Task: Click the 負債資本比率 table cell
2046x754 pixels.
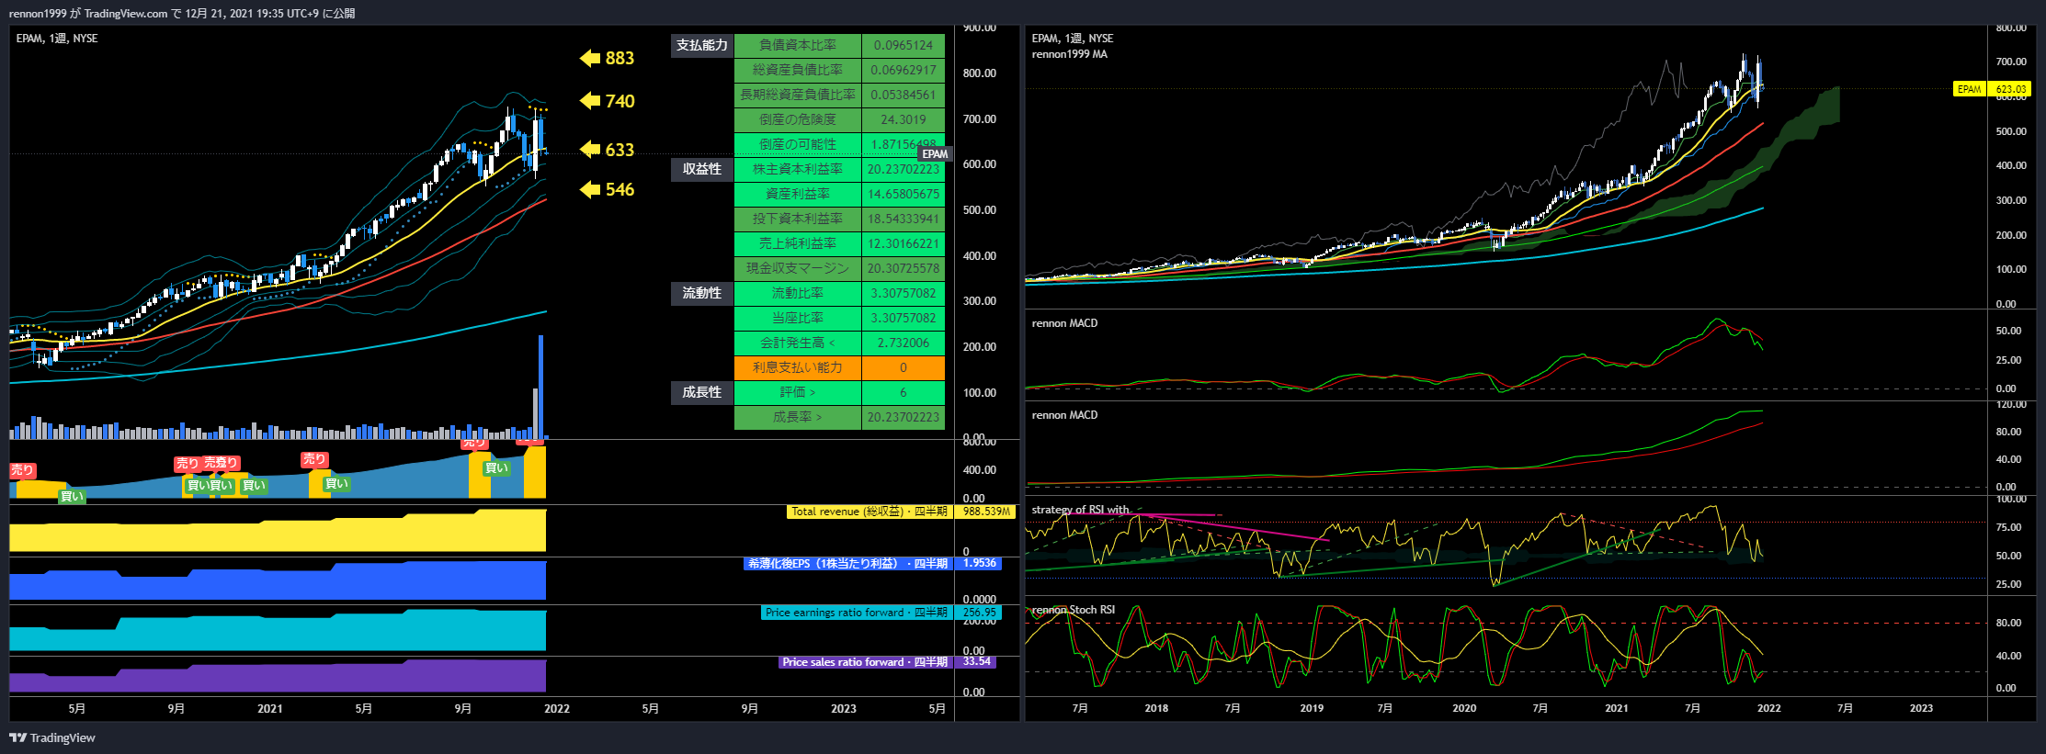Action: pos(798,45)
